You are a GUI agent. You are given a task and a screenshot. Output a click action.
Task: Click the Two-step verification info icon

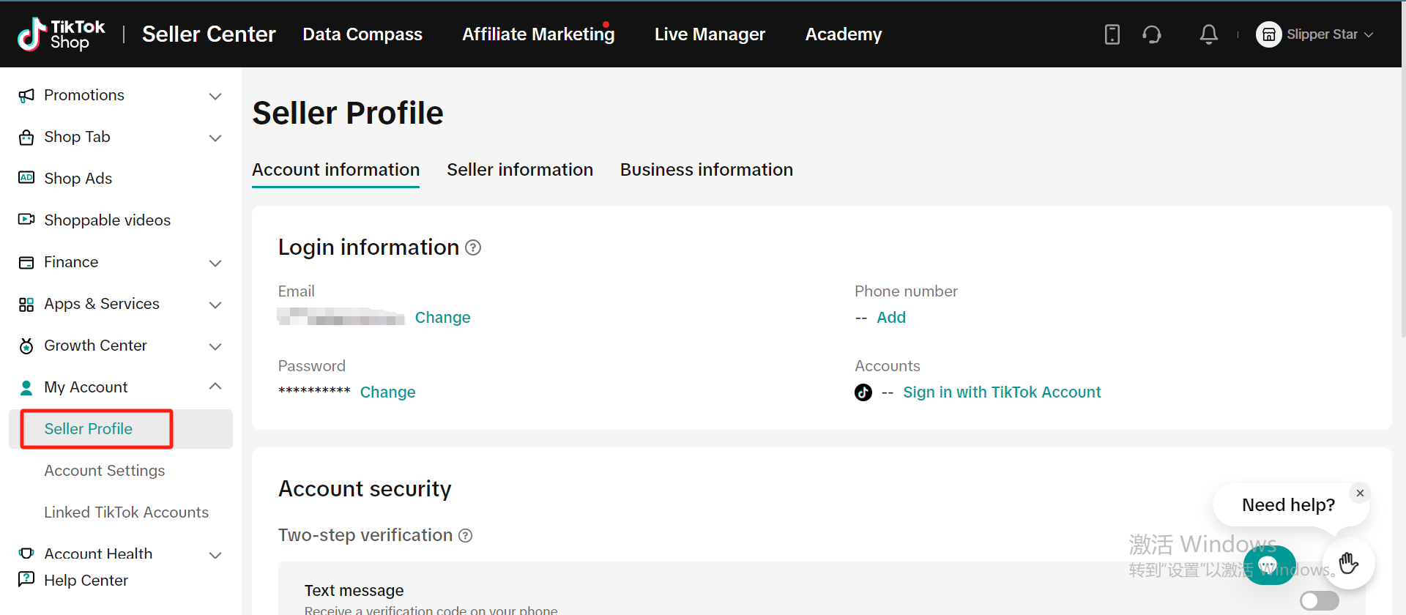(x=466, y=536)
